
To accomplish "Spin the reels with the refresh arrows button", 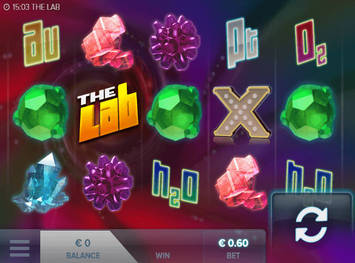I will tap(311, 224).
